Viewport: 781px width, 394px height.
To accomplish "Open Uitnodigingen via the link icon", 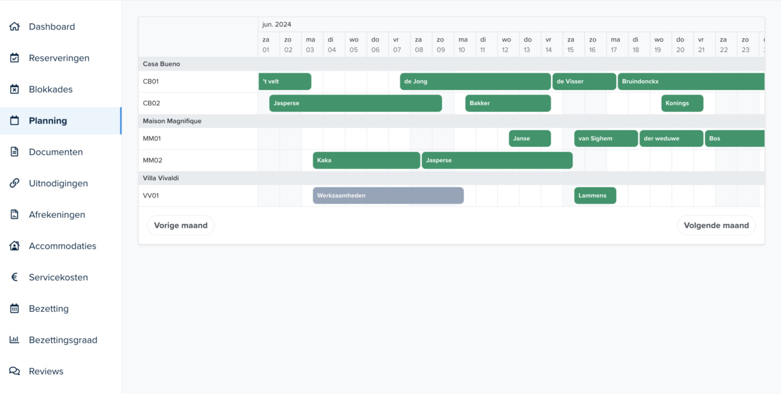I will coord(15,184).
